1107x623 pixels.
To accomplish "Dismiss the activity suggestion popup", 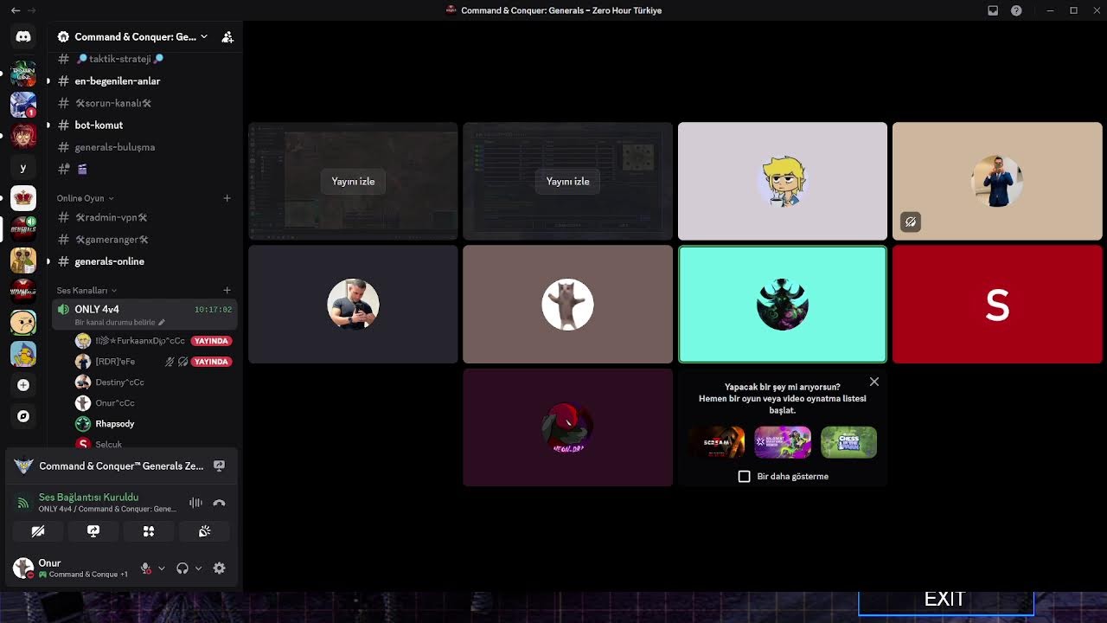I will click(x=874, y=382).
